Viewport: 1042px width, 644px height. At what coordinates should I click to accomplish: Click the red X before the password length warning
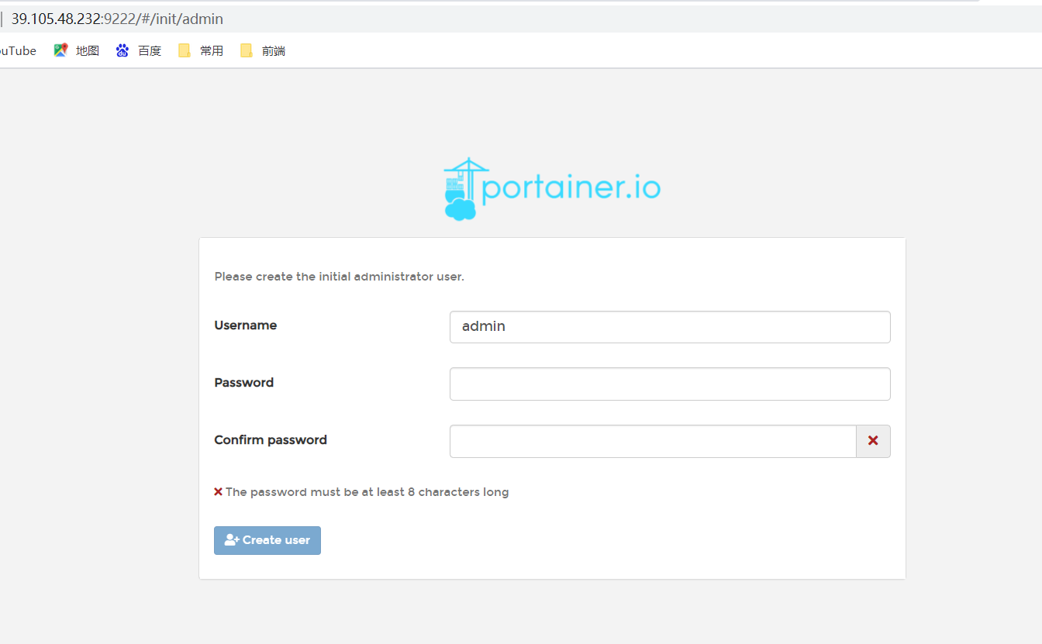218,491
